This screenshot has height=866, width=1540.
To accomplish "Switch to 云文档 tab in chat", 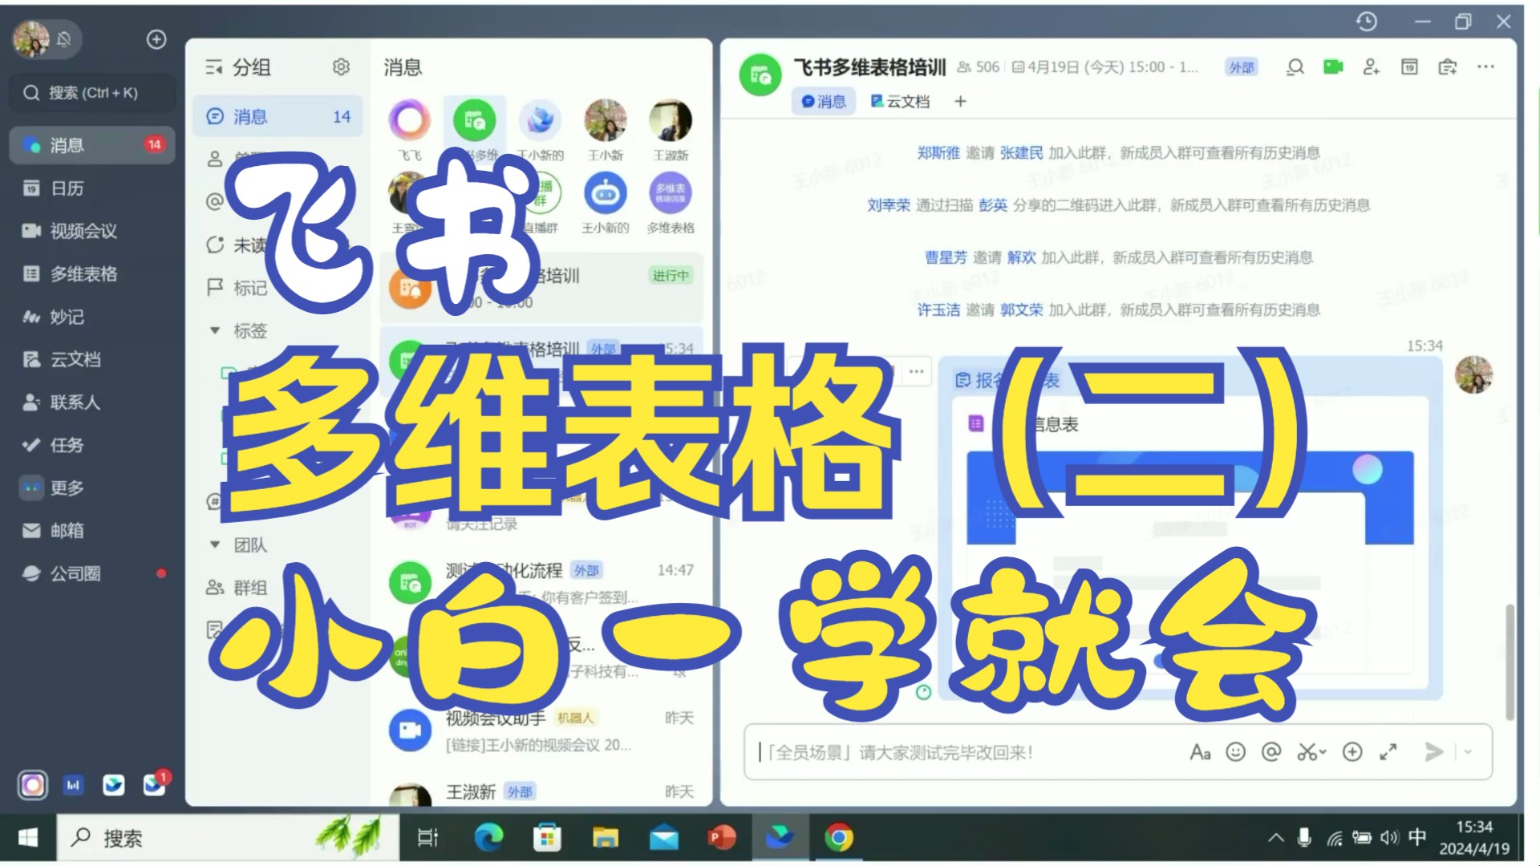I will click(x=900, y=101).
